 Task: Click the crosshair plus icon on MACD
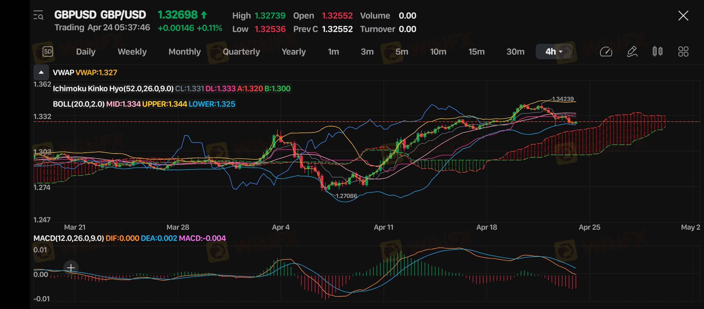coord(71,268)
